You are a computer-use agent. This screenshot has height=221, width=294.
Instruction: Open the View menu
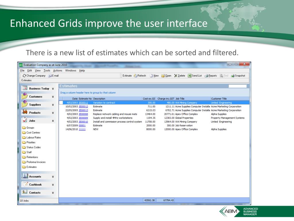click(38, 71)
